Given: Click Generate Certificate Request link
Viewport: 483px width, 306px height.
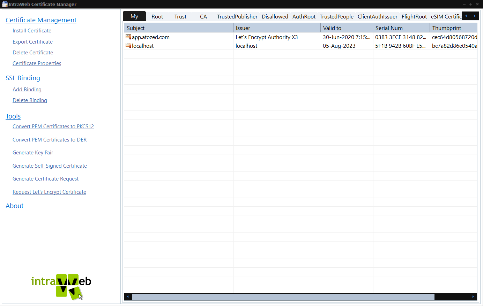Looking at the screenshot, I should tap(45, 179).
